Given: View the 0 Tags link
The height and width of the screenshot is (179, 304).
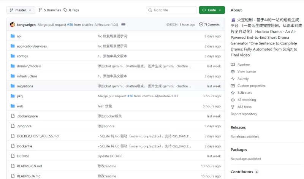Looking at the screenshot, I should (x=71, y=10).
